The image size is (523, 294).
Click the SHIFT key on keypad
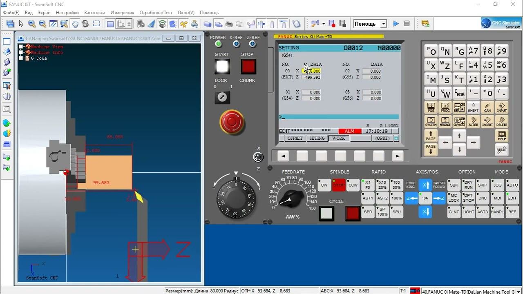click(x=474, y=107)
